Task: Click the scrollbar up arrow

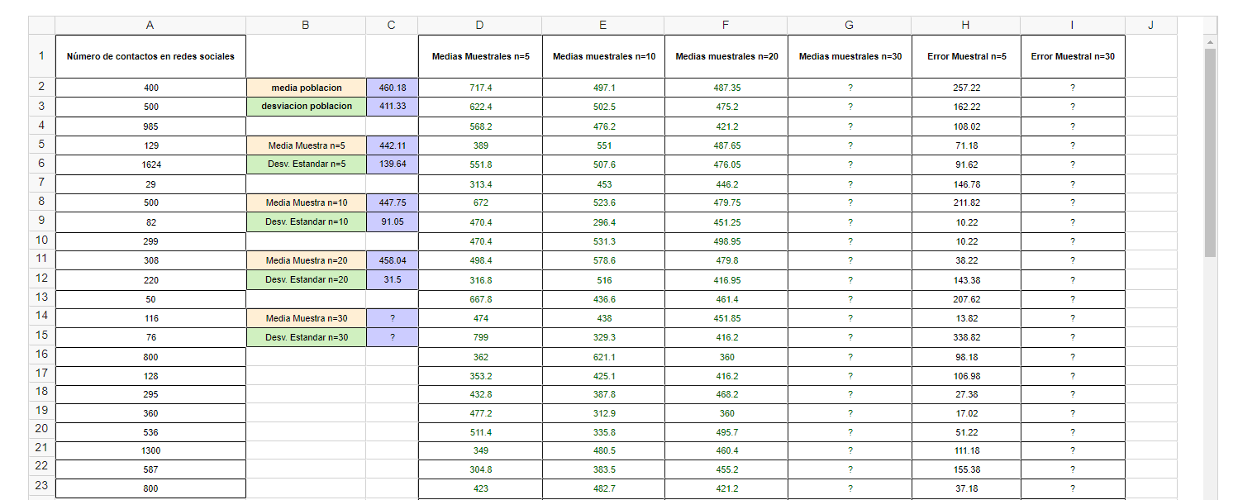Action: (1210, 41)
